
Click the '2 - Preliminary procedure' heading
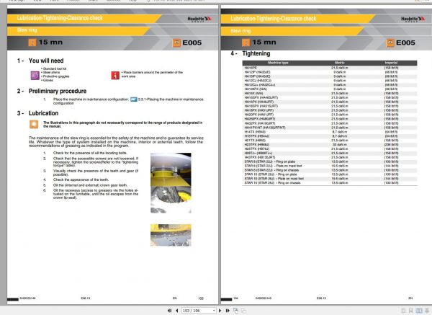coord(52,91)
